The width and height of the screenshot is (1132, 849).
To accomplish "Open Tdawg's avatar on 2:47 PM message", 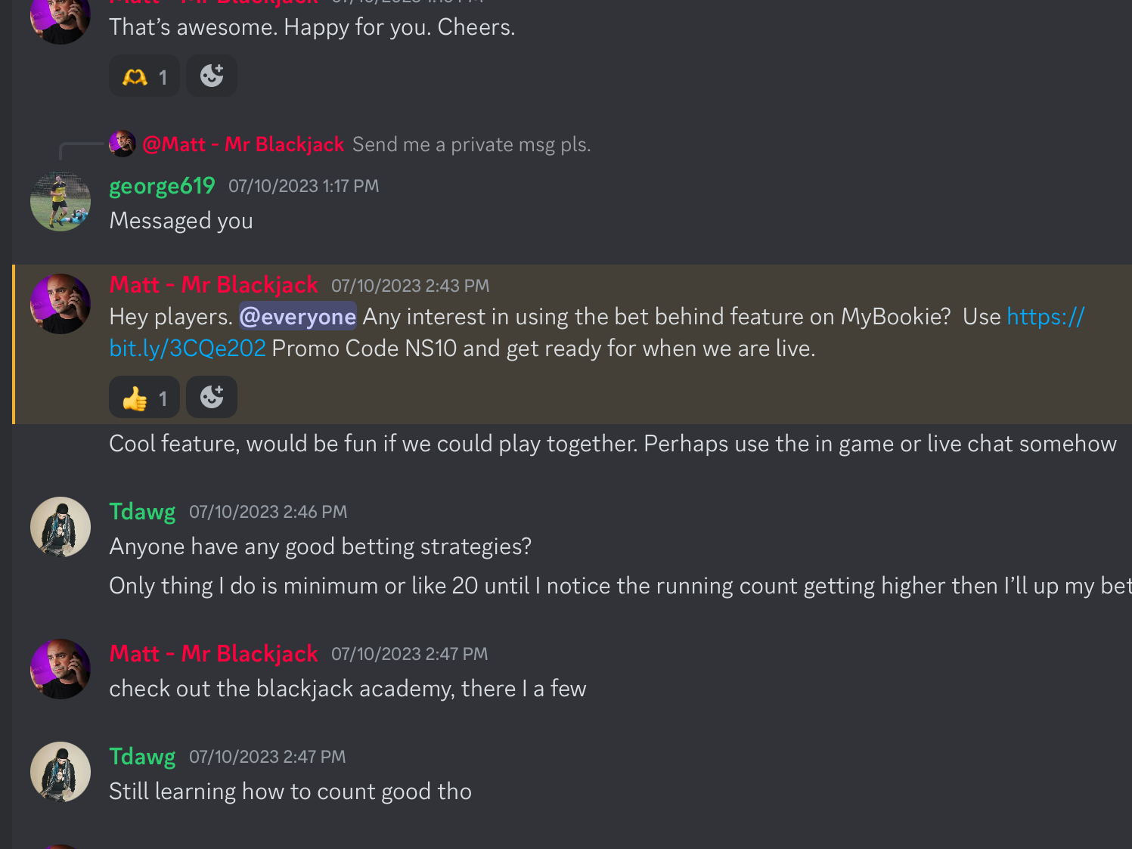I will coord(60,772).
